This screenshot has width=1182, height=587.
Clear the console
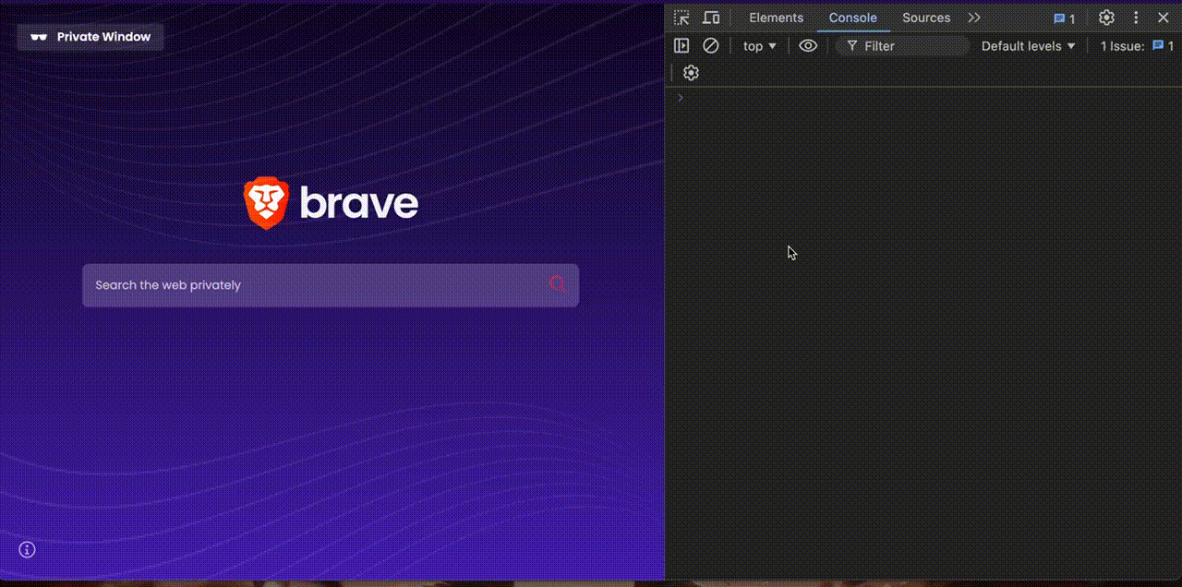click(x=710, y=45)
